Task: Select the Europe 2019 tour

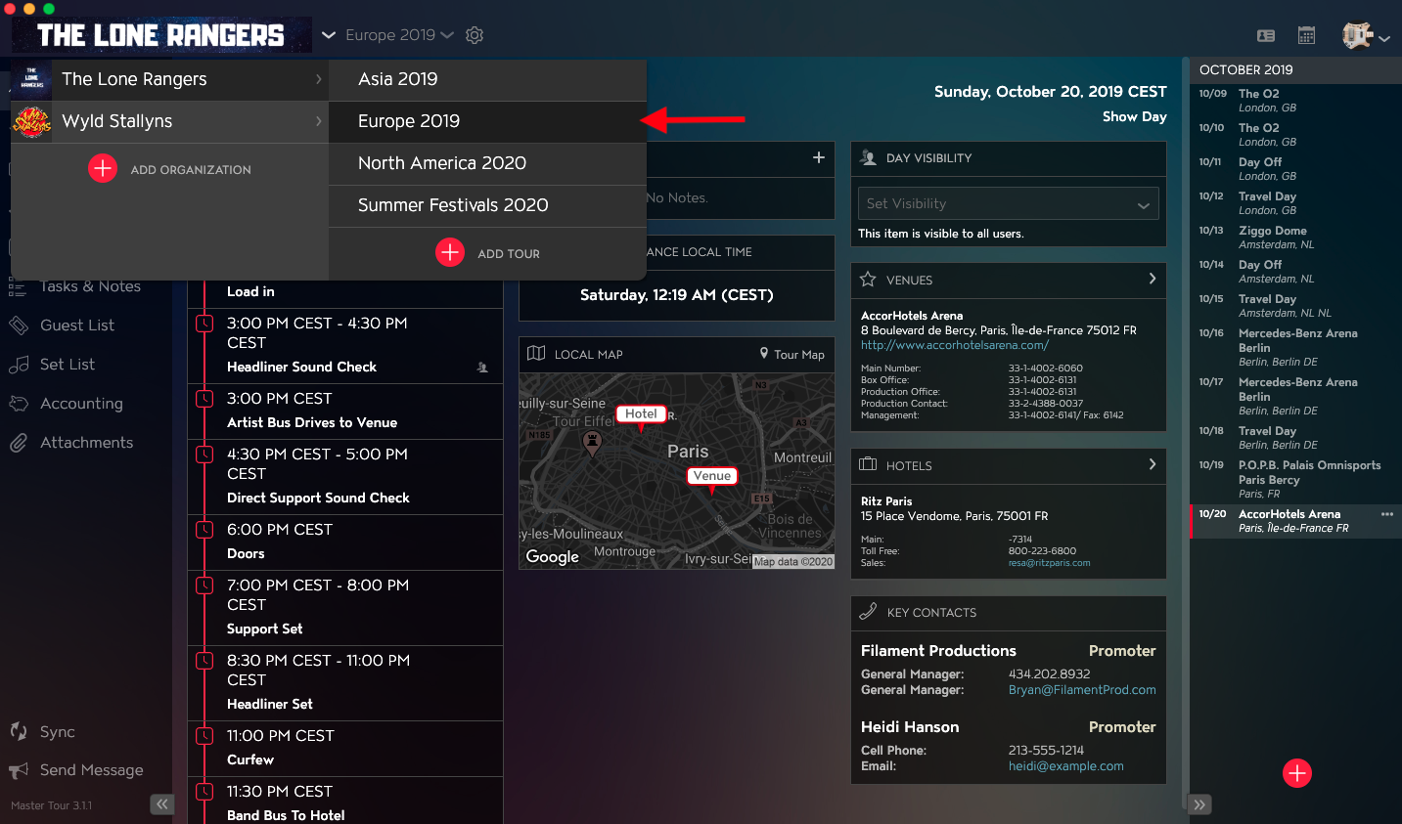Action: (x=487, y=121)
